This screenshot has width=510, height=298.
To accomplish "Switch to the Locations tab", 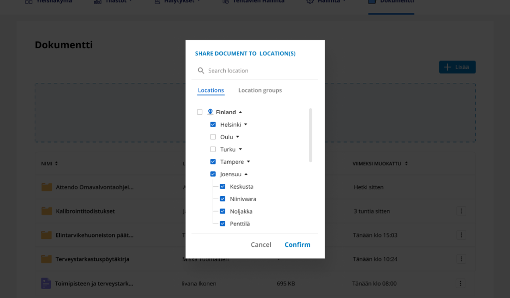I will point(211,90).
